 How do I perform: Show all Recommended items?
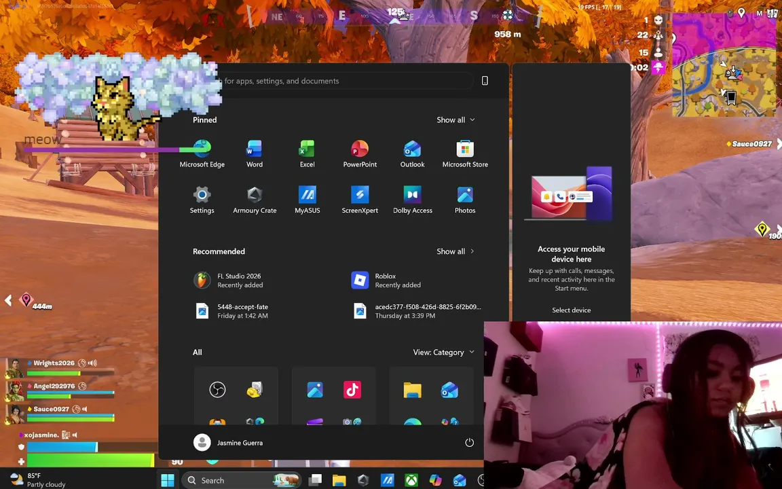pyautogui.click(x=455, y=251)
